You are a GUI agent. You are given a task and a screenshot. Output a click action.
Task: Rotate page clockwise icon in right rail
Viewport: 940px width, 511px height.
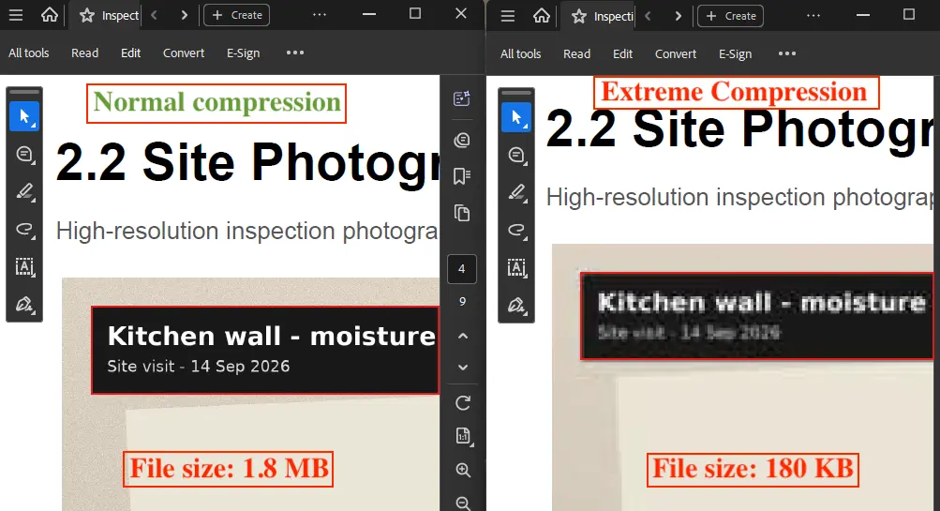click(x=463, y=403)
